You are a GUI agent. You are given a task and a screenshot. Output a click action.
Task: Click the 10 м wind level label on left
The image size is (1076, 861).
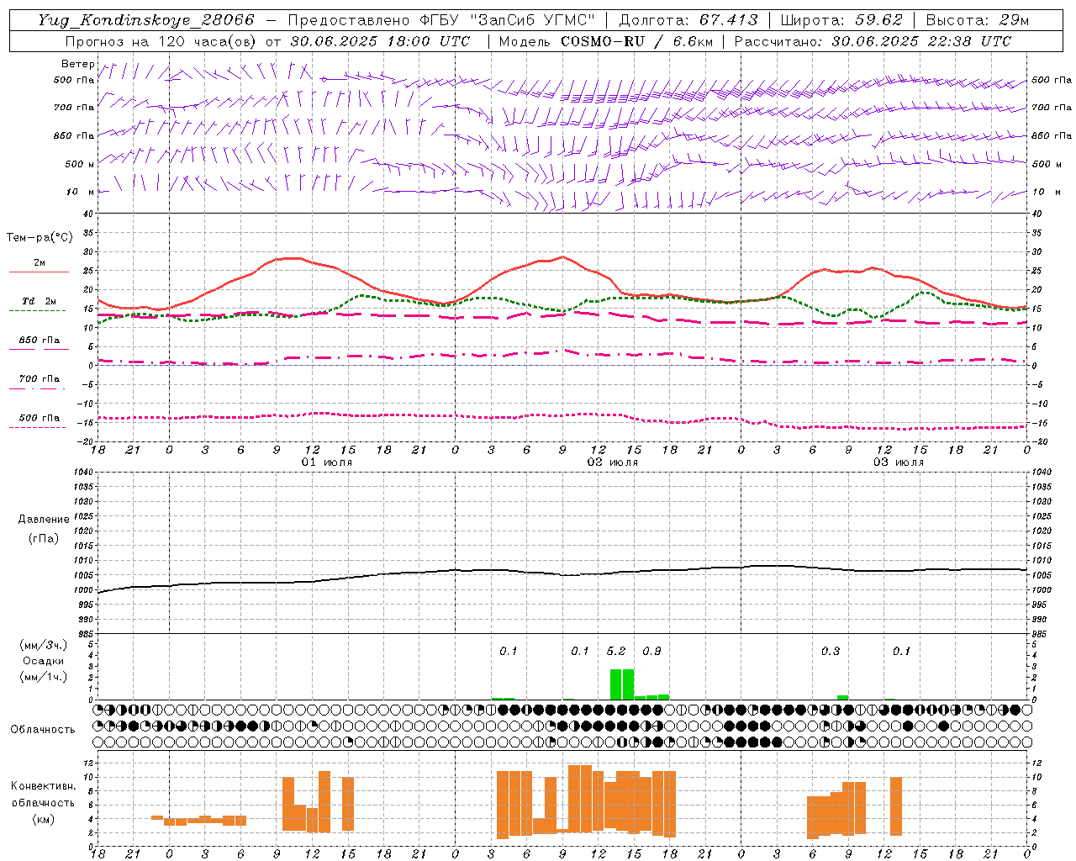pyautogui.click(x=80, y=192)
